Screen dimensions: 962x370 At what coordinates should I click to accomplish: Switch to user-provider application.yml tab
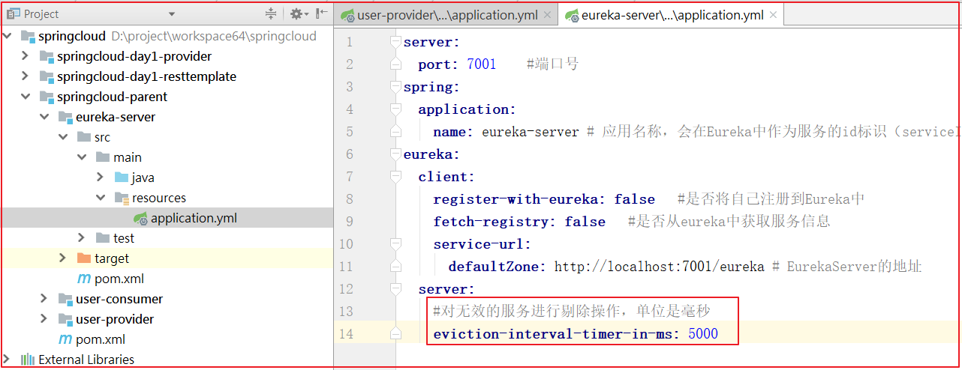tap(446, 15)
